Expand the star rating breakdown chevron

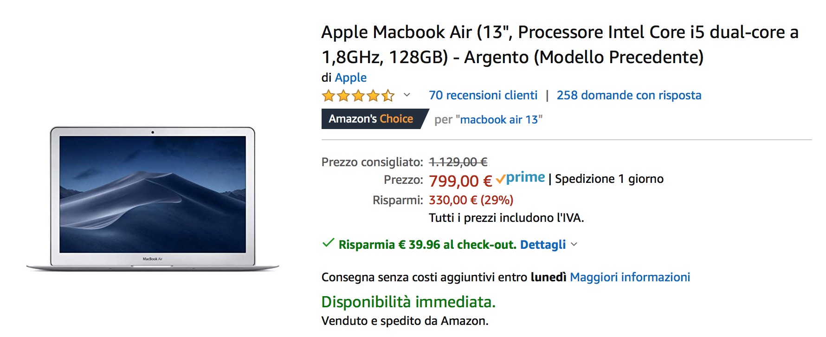coord(407,95)
